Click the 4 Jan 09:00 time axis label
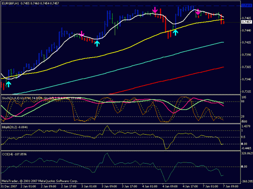 (170, 187)
